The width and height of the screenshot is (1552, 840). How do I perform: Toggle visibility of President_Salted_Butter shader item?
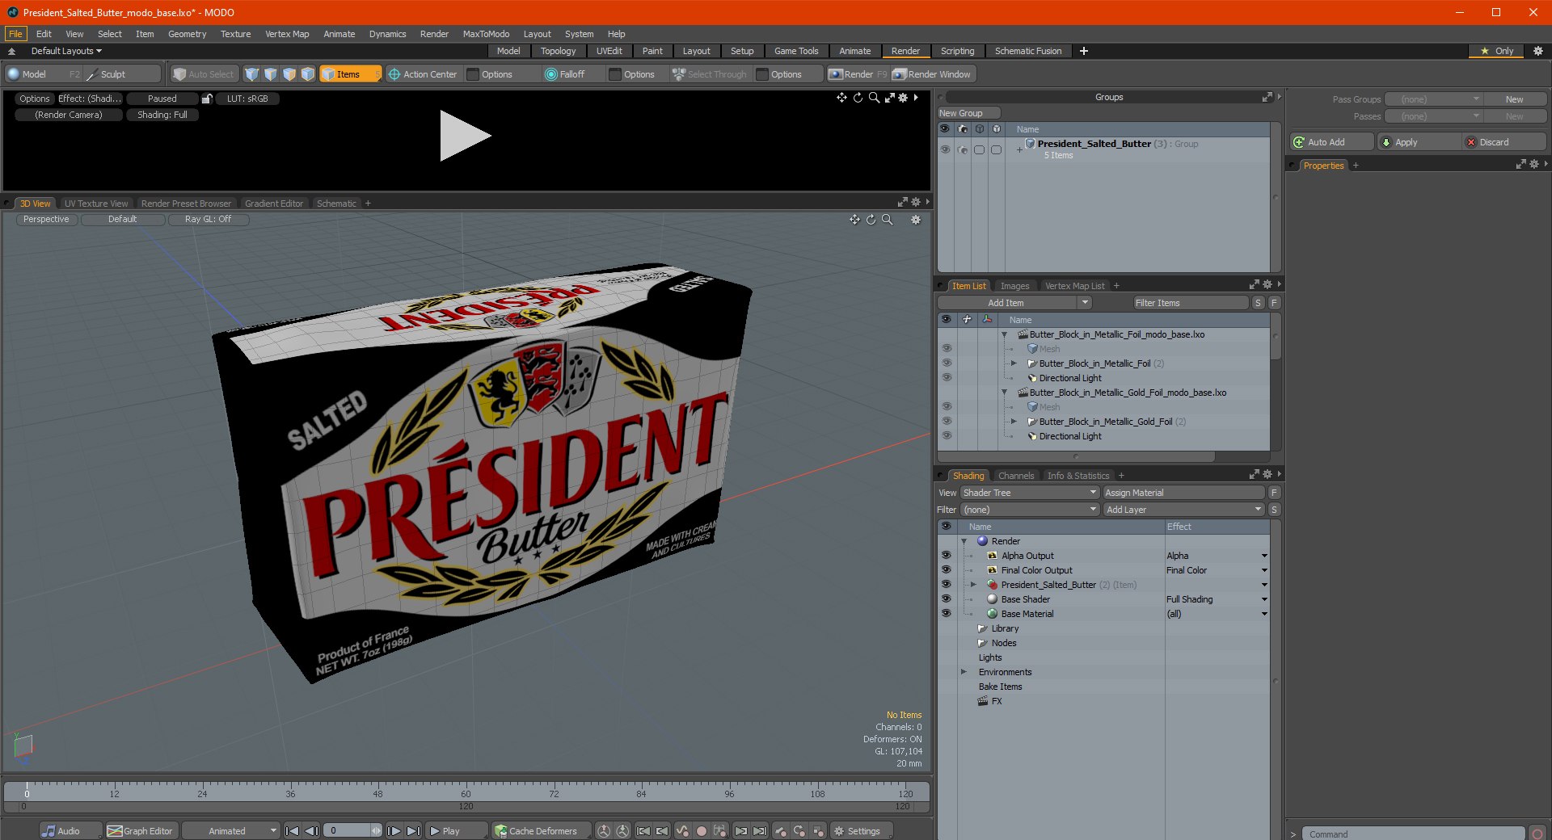pos(946,585)
